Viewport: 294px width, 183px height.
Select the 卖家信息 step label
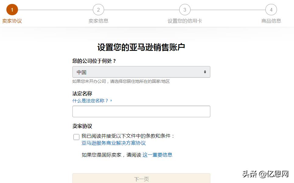coord(98,21)
